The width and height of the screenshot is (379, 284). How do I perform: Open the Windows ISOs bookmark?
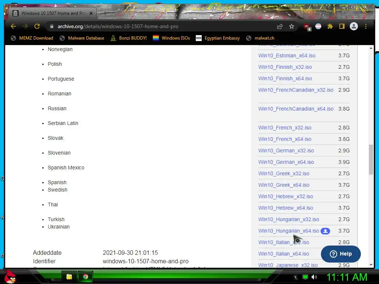point(171,38)
